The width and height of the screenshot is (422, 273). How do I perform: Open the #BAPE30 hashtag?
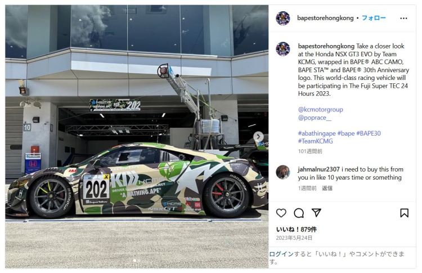[369, 133]
